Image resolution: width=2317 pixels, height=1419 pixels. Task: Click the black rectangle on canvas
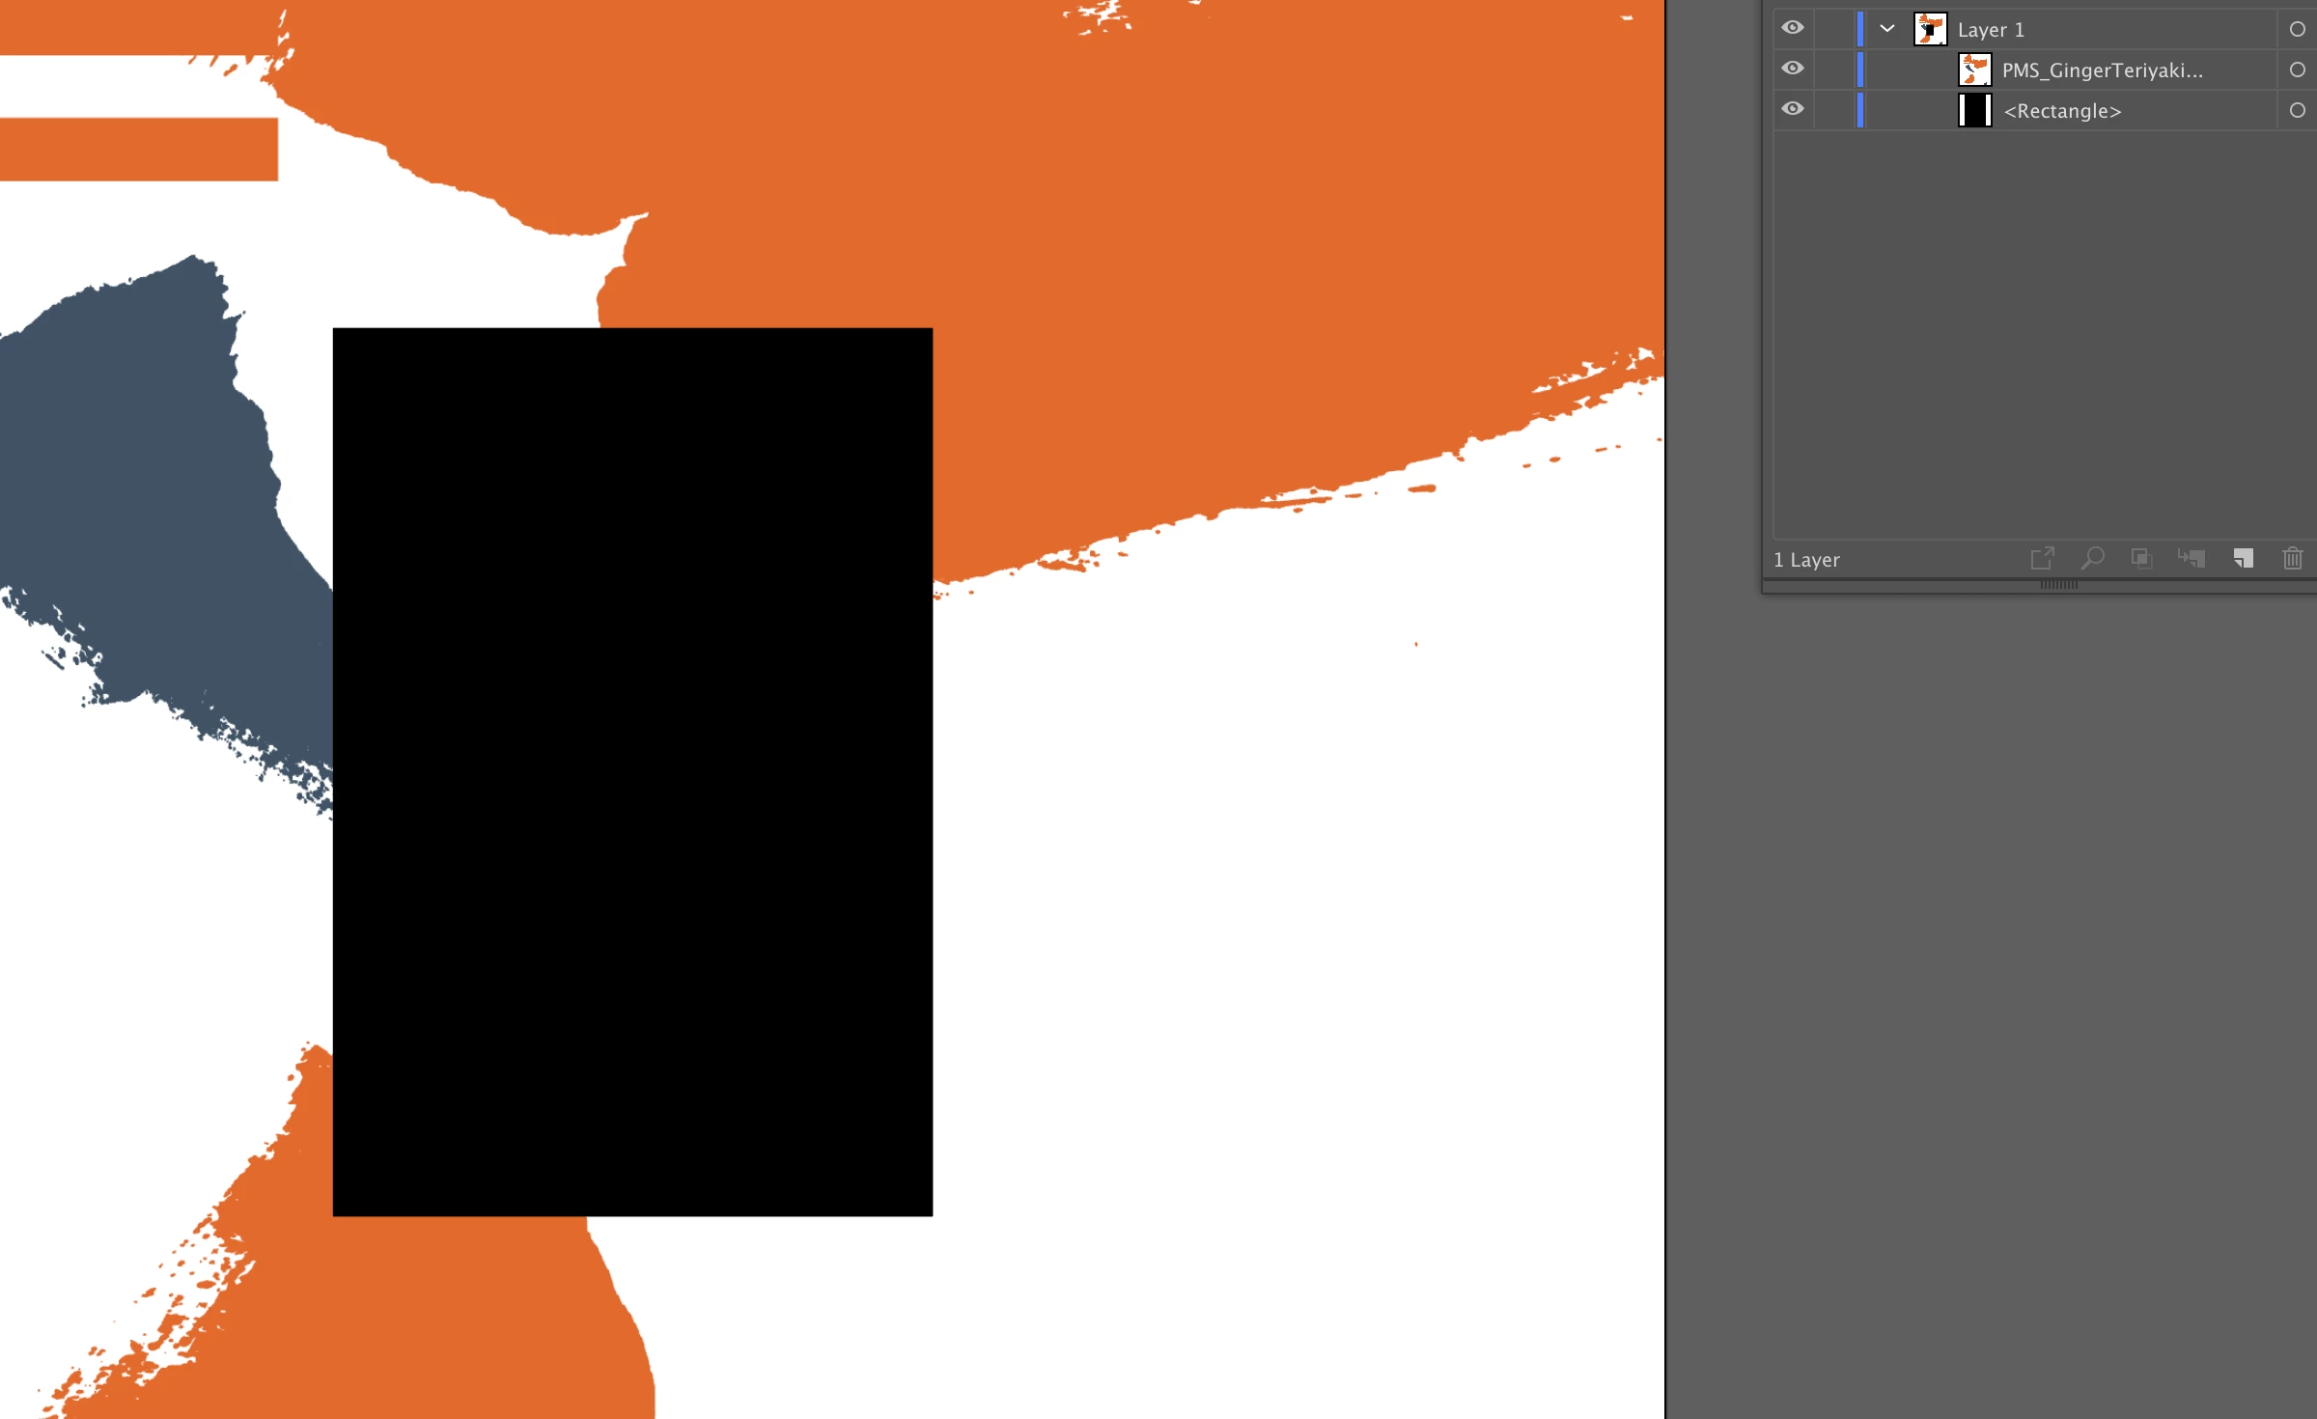click(x=632, y=771)
